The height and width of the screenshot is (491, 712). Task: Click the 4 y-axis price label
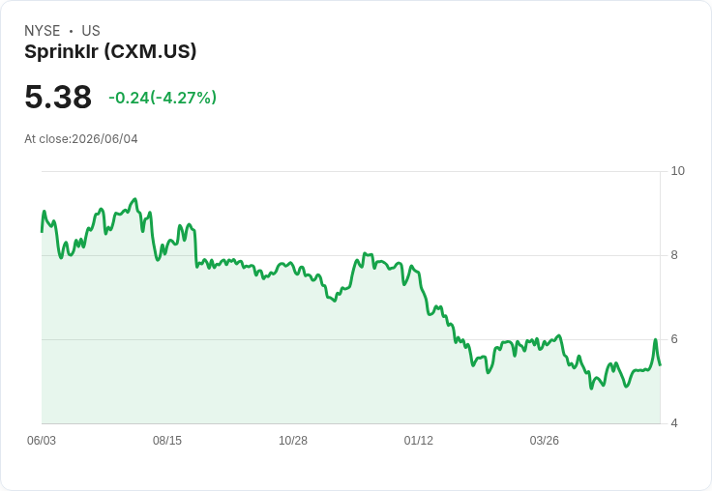(x=674, y=423)
